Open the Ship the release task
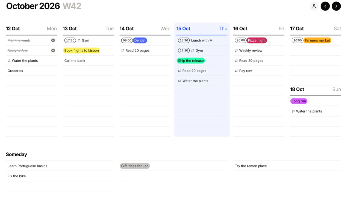Screen dimensions: 347x208 tap(191, 61)
